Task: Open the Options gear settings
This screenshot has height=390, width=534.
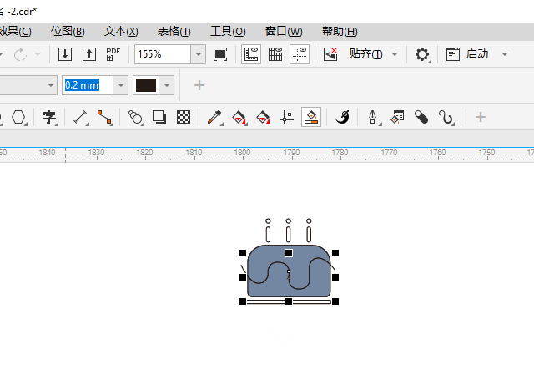Action: 422,54
